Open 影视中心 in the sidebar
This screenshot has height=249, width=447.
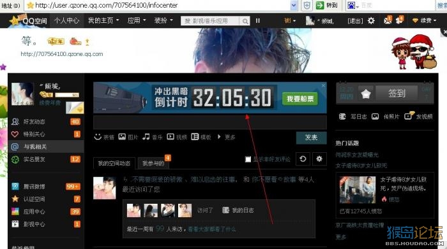coord(34,224)
